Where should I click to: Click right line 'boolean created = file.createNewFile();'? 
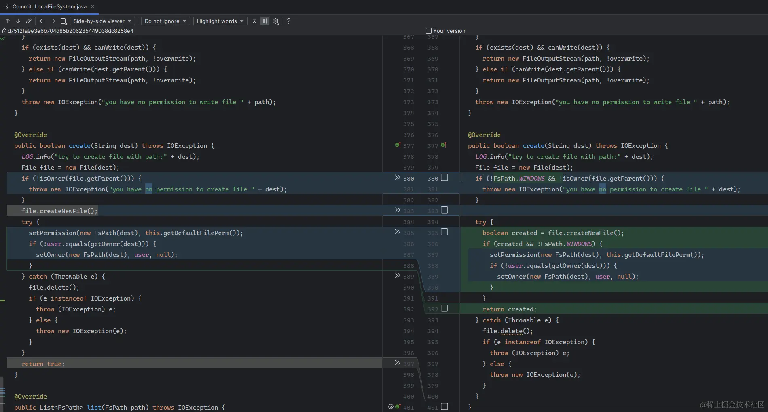click(x=553, y=233)
